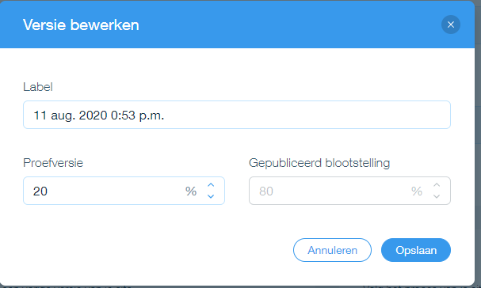Decrease the Proefversie percentage with down arrow
The width and height of the screenshot is (481, 288).
211,196
